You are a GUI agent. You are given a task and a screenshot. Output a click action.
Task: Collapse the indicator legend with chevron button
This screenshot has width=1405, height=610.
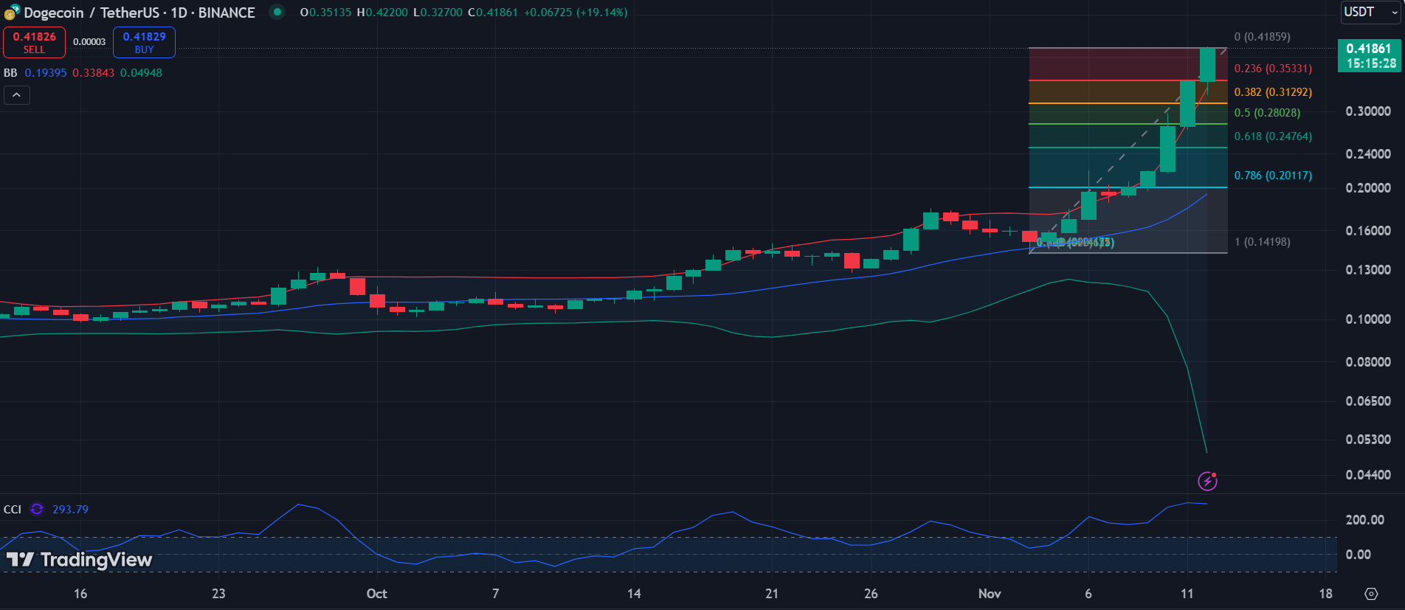click(x=16, y=95)
